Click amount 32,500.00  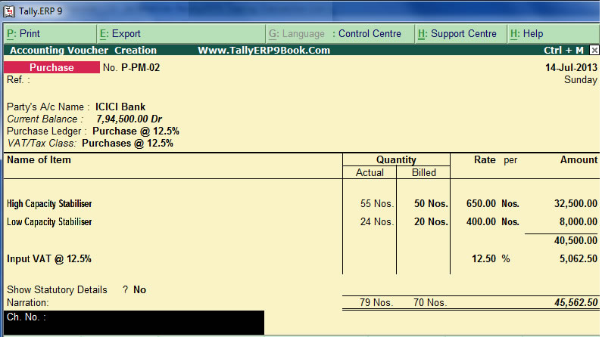tap(575, 203)
